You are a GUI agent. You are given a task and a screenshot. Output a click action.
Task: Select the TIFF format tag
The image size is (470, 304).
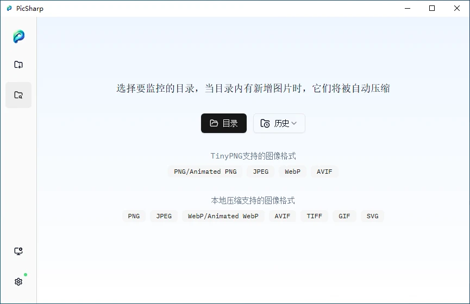tap(314, 216)
